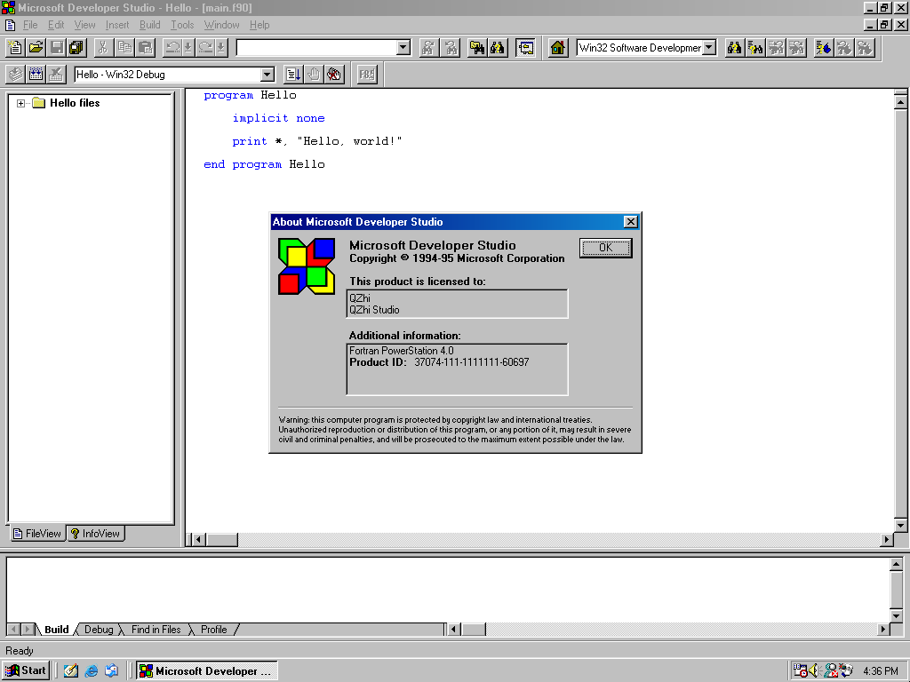The image size is (910, 682).
Task: Click the Project Workspace window toggle icon
Action: [x=526, y=48]
